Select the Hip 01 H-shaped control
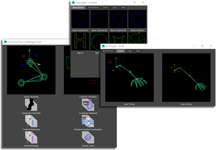Image resolution: width=217 pixels, height=150 pixels. click(80, 41)
